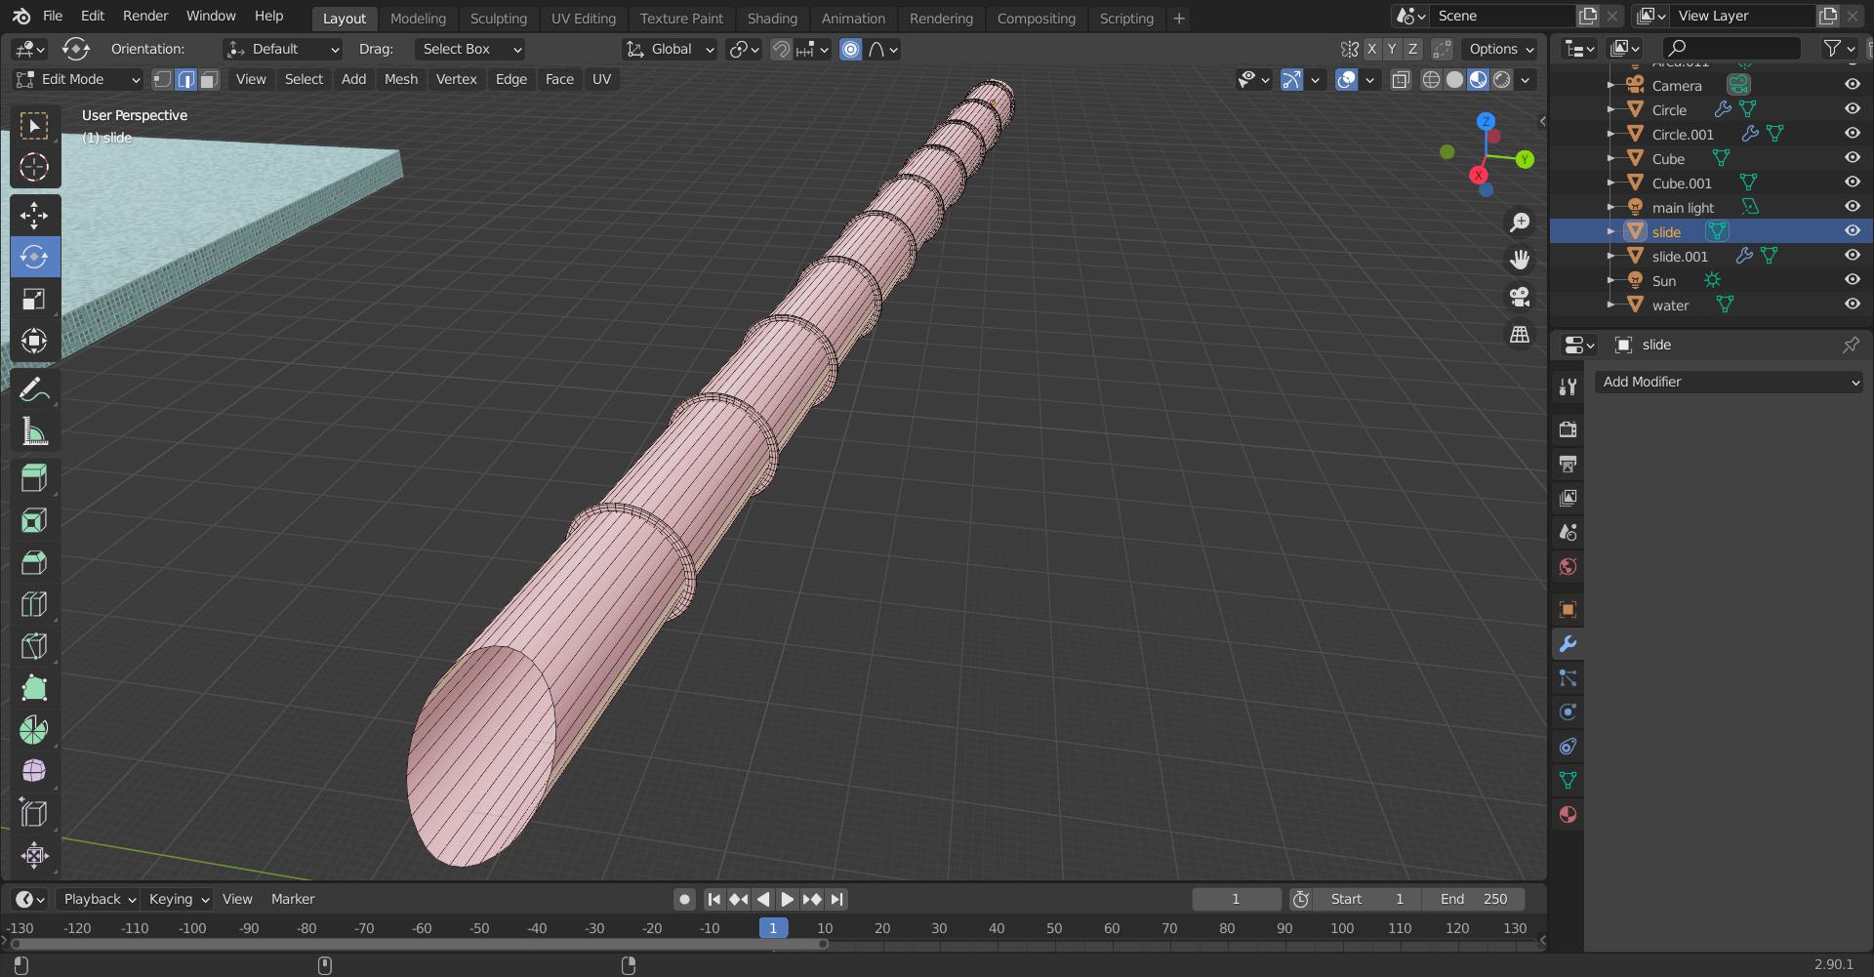Play the animation forward
1874x977 pixels.
coord(787,899)
